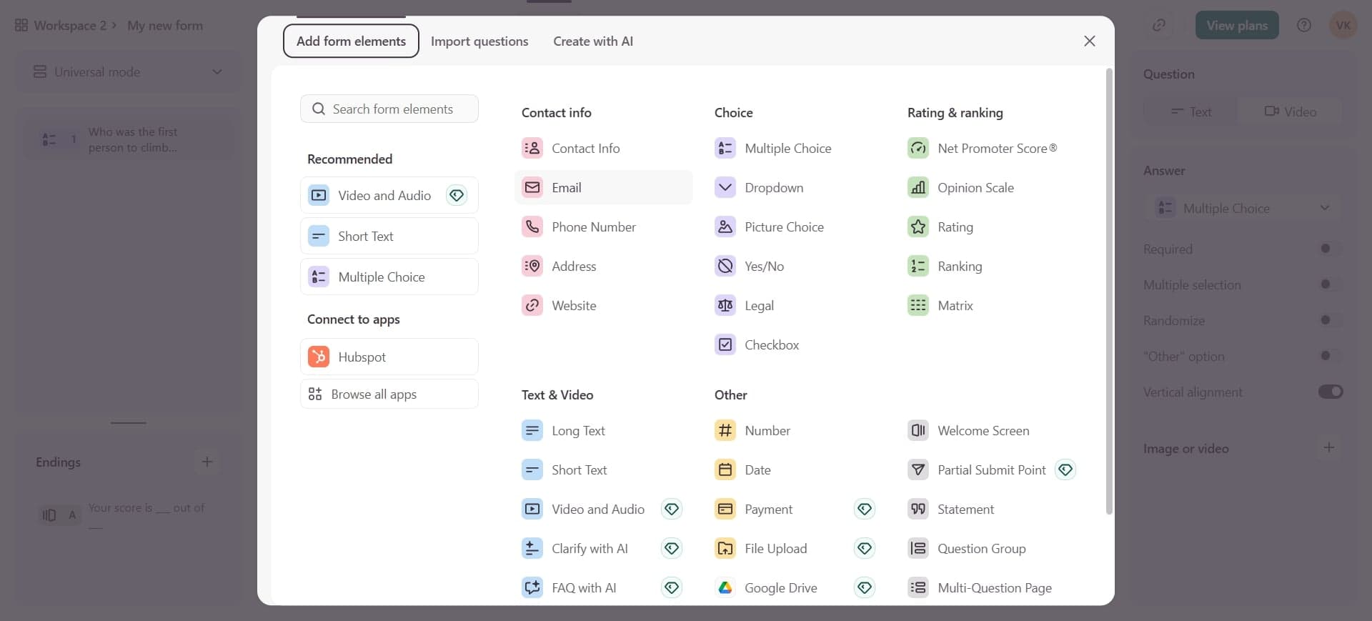Click the Search form elements field

(x=389, y=109)
